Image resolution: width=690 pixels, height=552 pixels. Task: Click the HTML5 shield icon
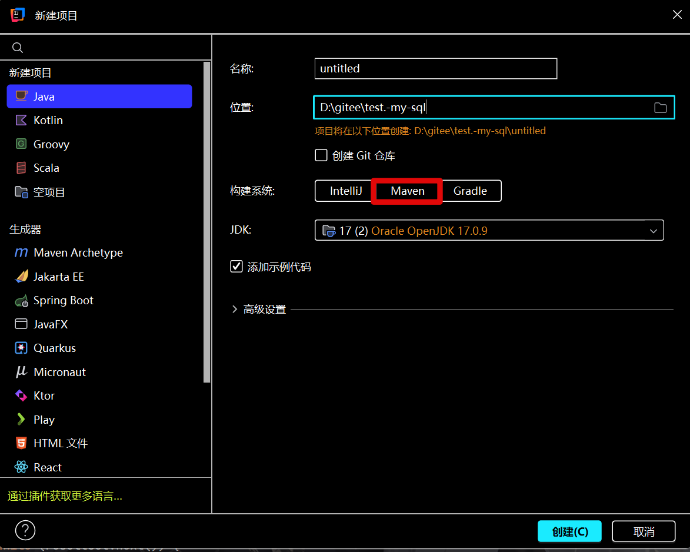pos(21,443)
